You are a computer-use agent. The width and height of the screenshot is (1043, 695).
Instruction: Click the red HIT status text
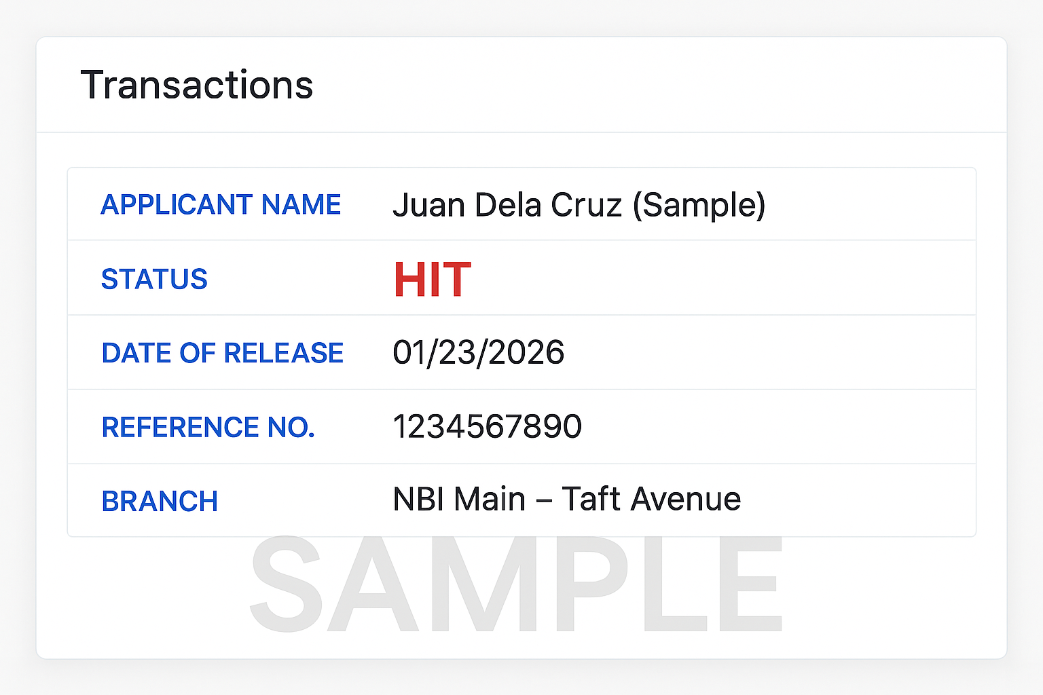click(432, 278)
